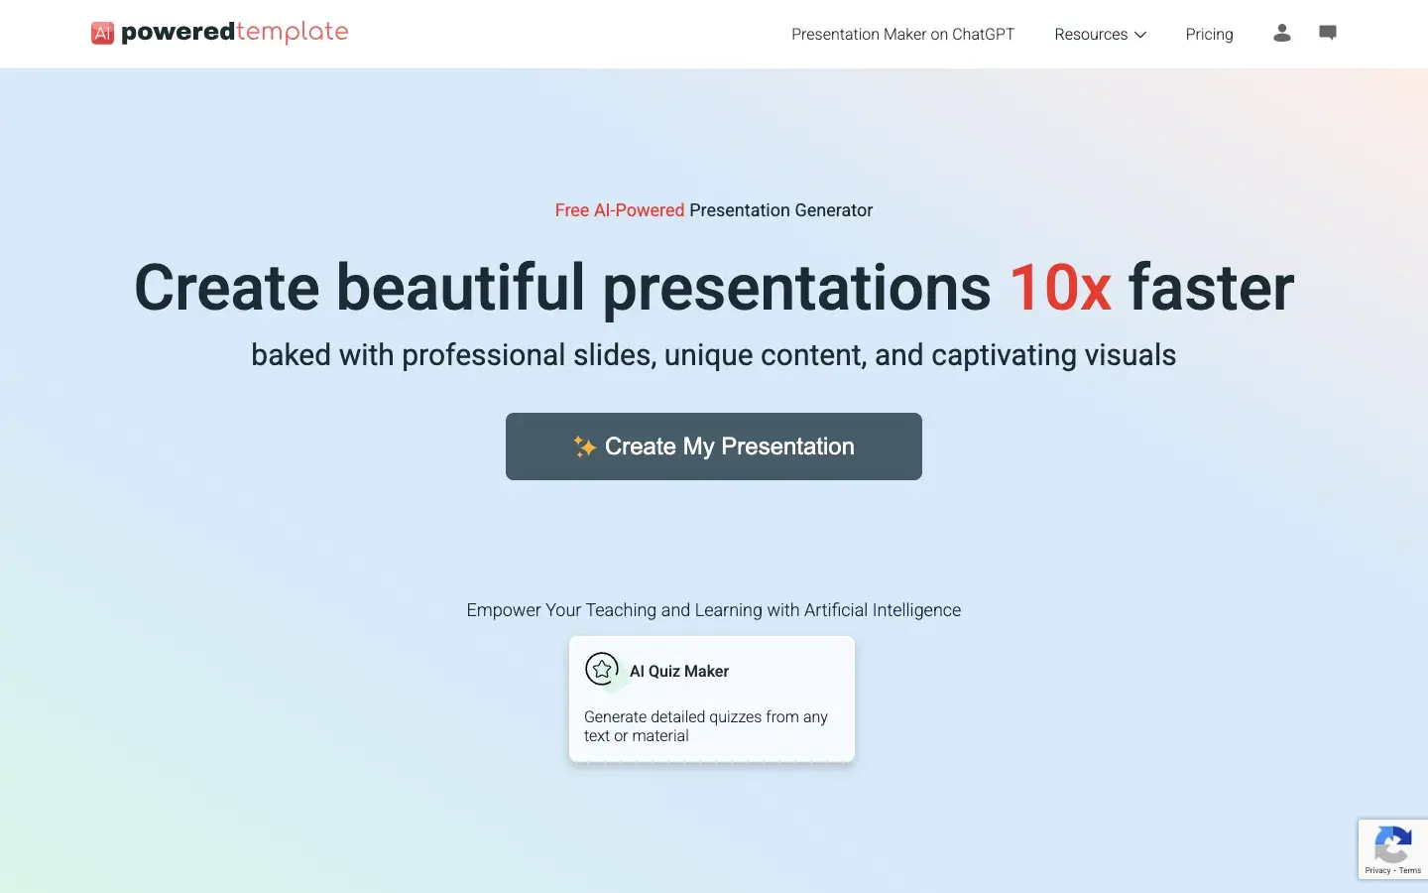
Task: Click the Free AI-Powered Presentation Generator text
Action: coord(714,210)
